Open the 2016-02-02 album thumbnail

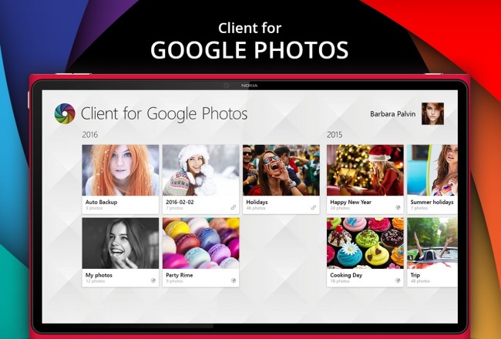coord(200,170)
